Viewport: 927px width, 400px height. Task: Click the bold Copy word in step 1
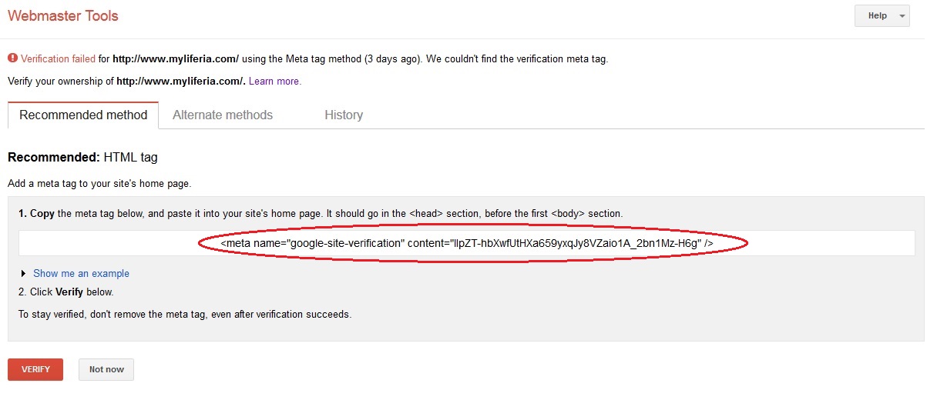coord(42,213)
